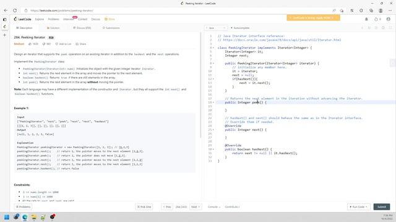Switch to the Description tab
396x222 pixels.
(24, 28)
